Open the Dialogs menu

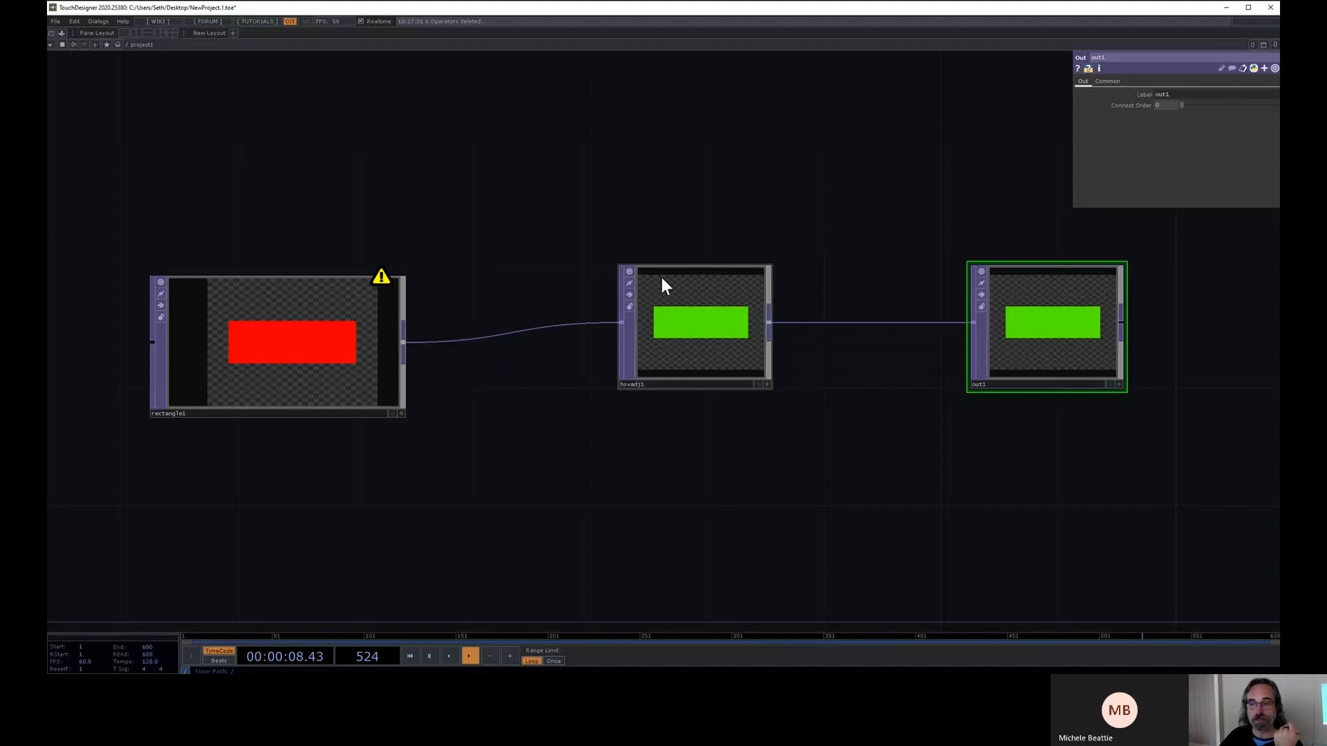(x=98, y=21)
